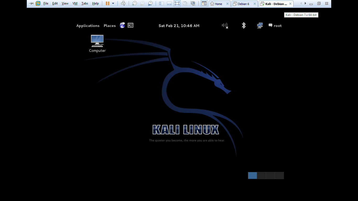Screen dimensions: 358x201
Task: Open the network status icon near the clock
Action: pyautogui.click(x=260, y=25)
